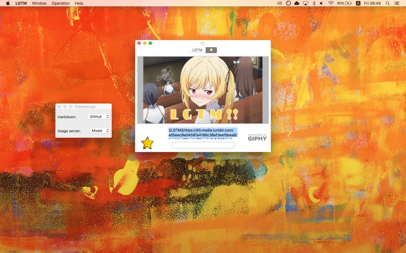Open the image server Mixed dropdown
Viewport: 406px width, 253px height.
(99, 131)
